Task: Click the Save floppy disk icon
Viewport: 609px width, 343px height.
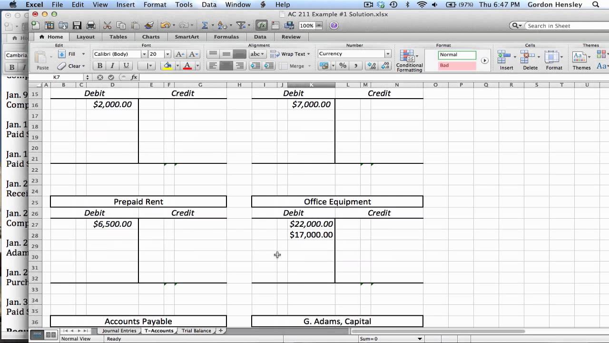Action: [77, 25]
